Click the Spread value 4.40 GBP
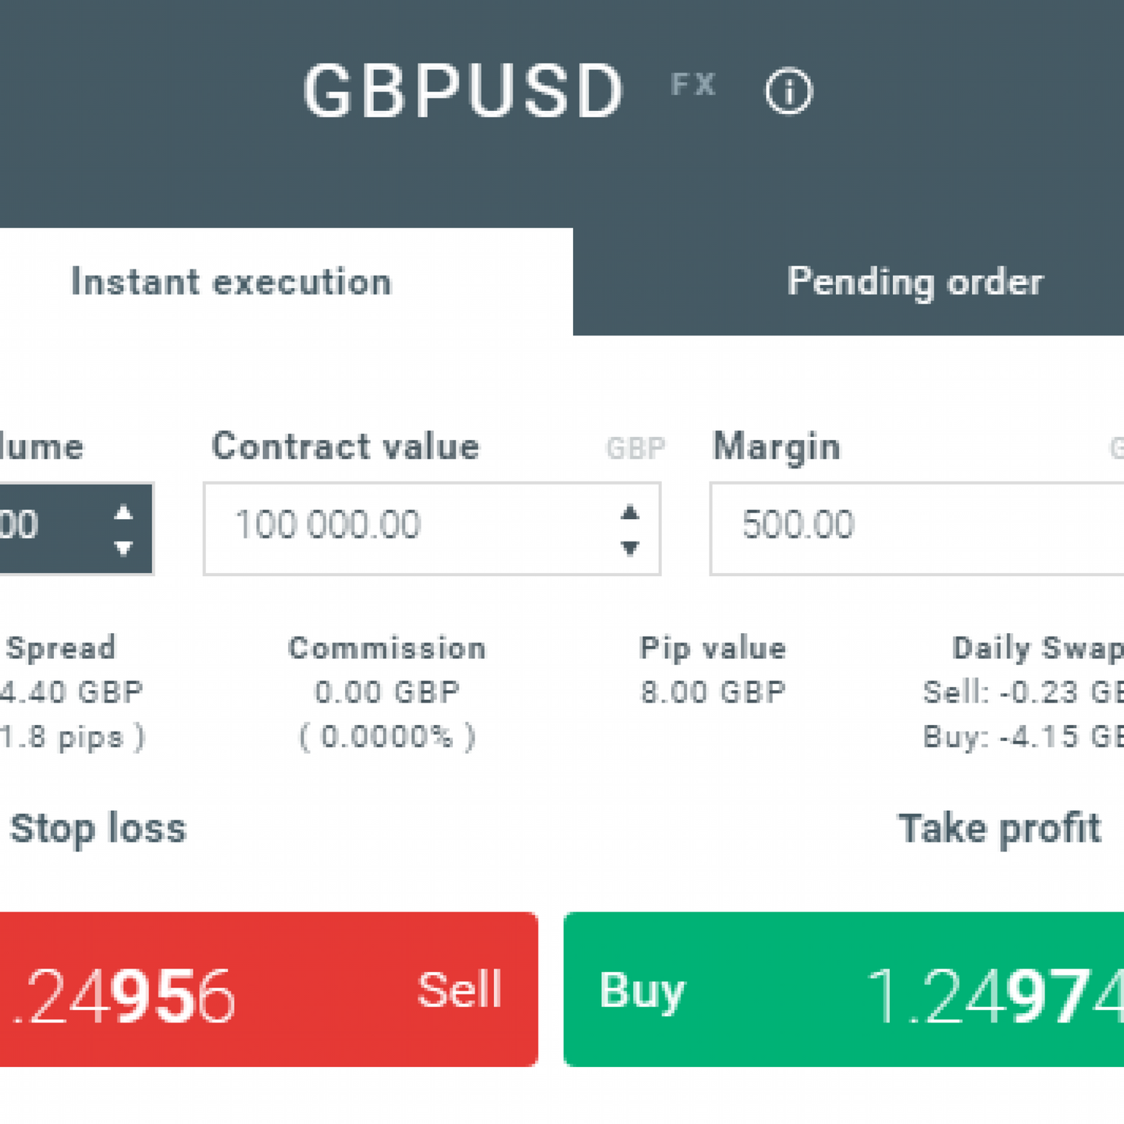This screenshot has width=1124, height=1124. click(72, 692)
